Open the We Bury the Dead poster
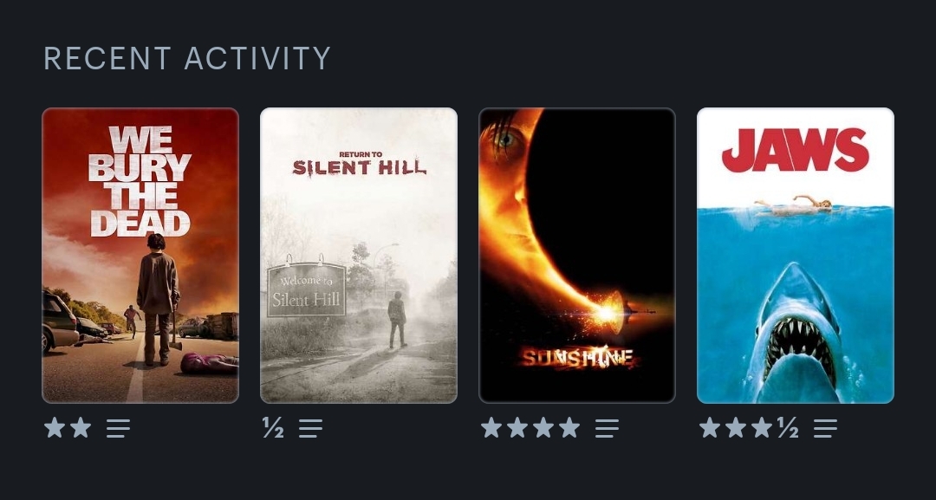Viewport: 936px width, 500px height. click(140, 256)
